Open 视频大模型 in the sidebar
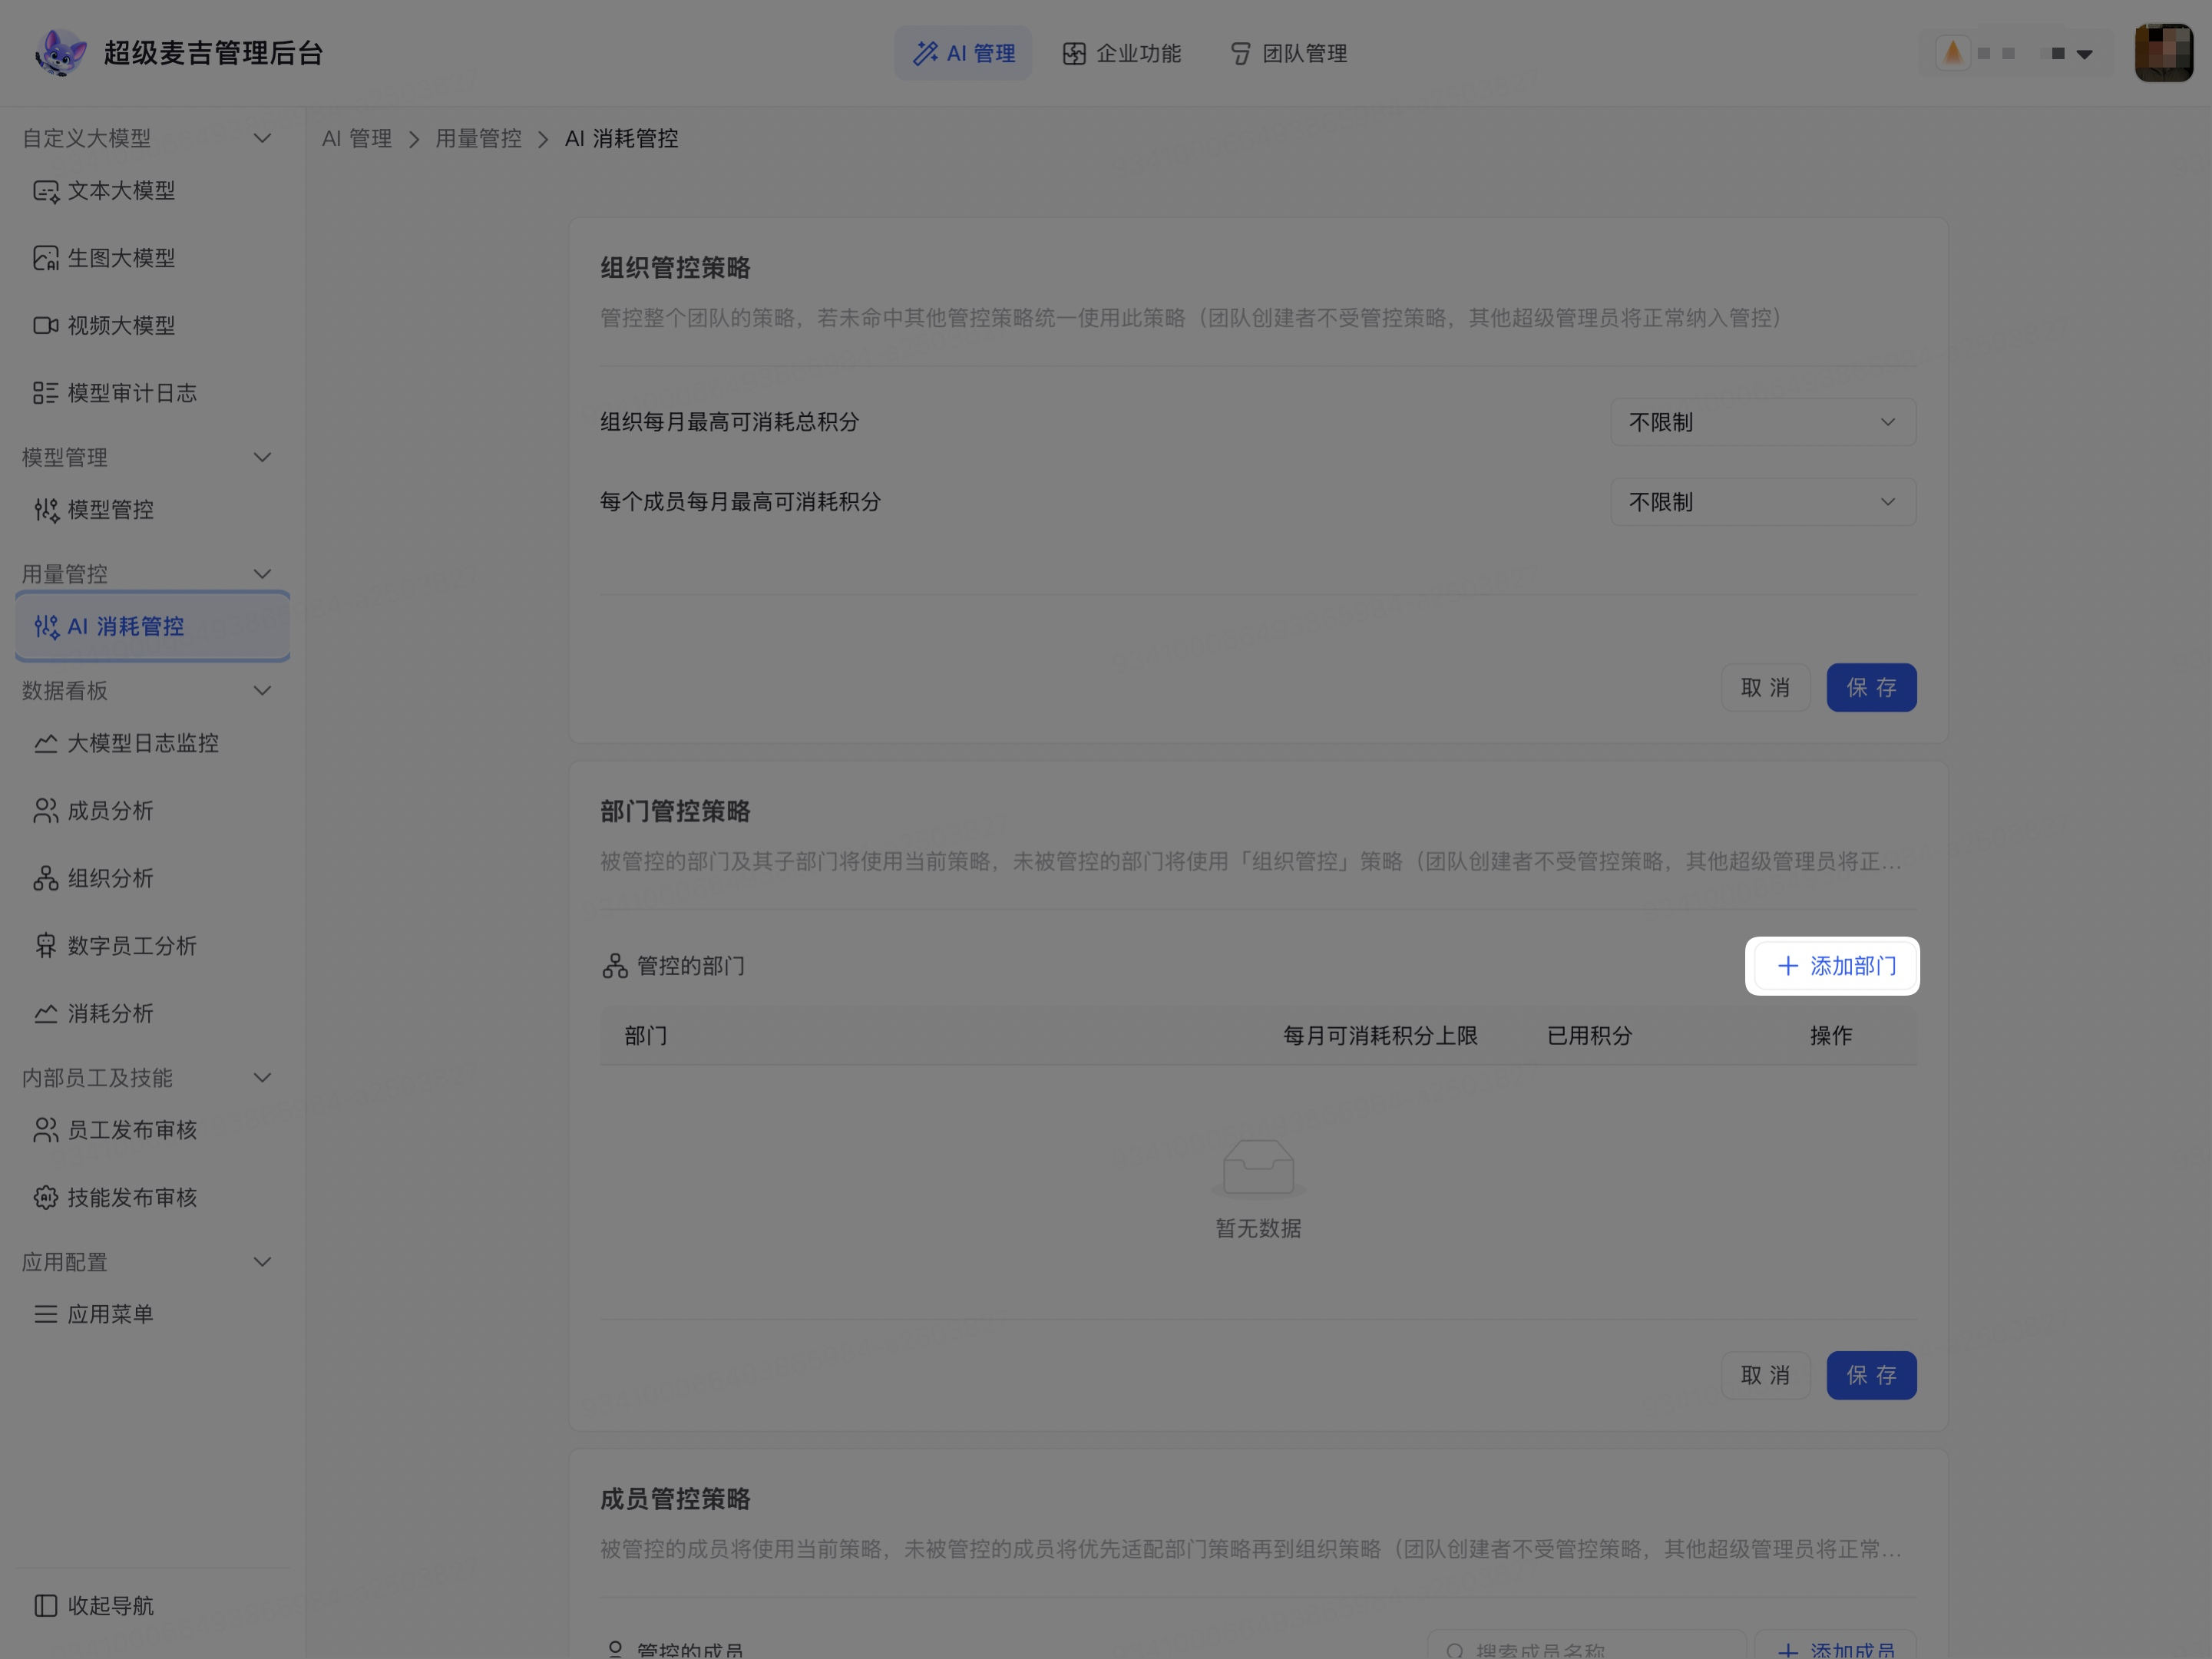Viewport: 2212px width, 1659px height. [152, 326]
